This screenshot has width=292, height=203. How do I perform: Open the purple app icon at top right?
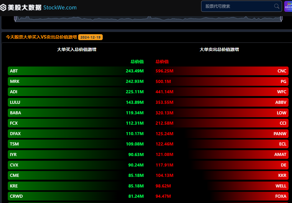click(x=288, y=6)
